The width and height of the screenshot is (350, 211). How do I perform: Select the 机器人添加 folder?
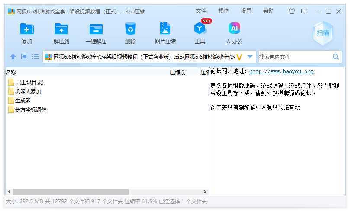(28, 91)
